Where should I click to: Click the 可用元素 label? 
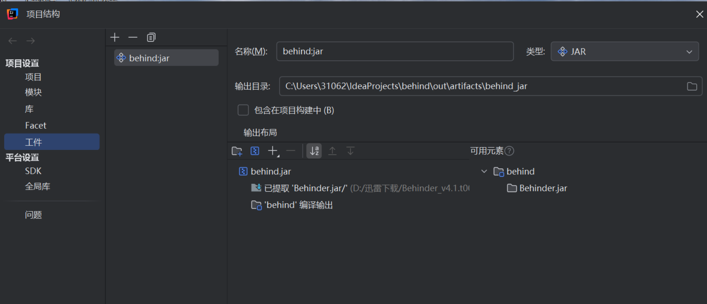pyautogui.click(x=487, y=151)
